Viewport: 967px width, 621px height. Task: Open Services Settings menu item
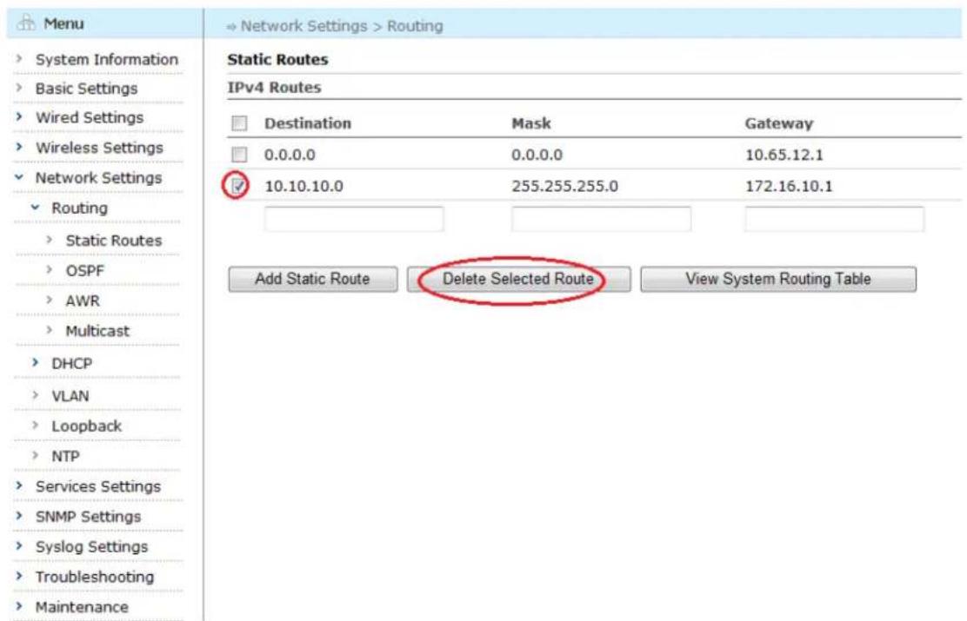[98, 486]
